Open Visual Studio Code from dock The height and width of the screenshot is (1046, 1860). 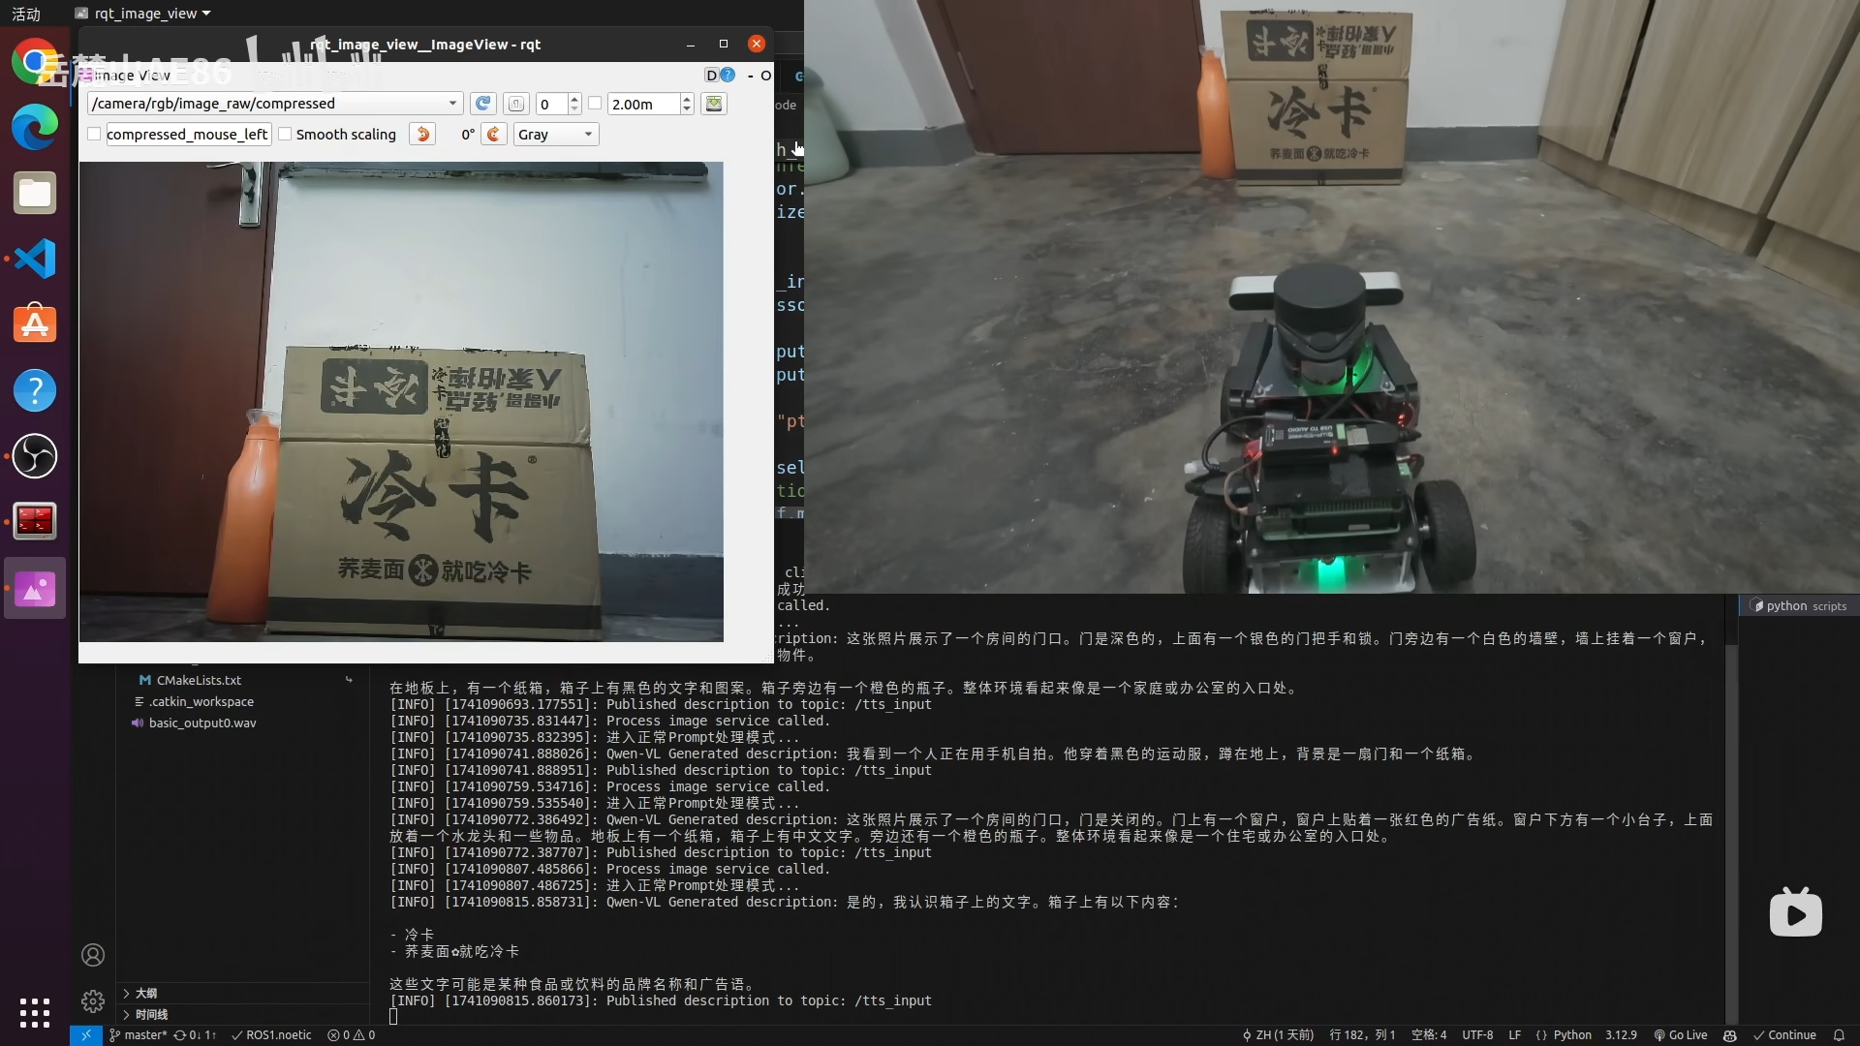35,259
